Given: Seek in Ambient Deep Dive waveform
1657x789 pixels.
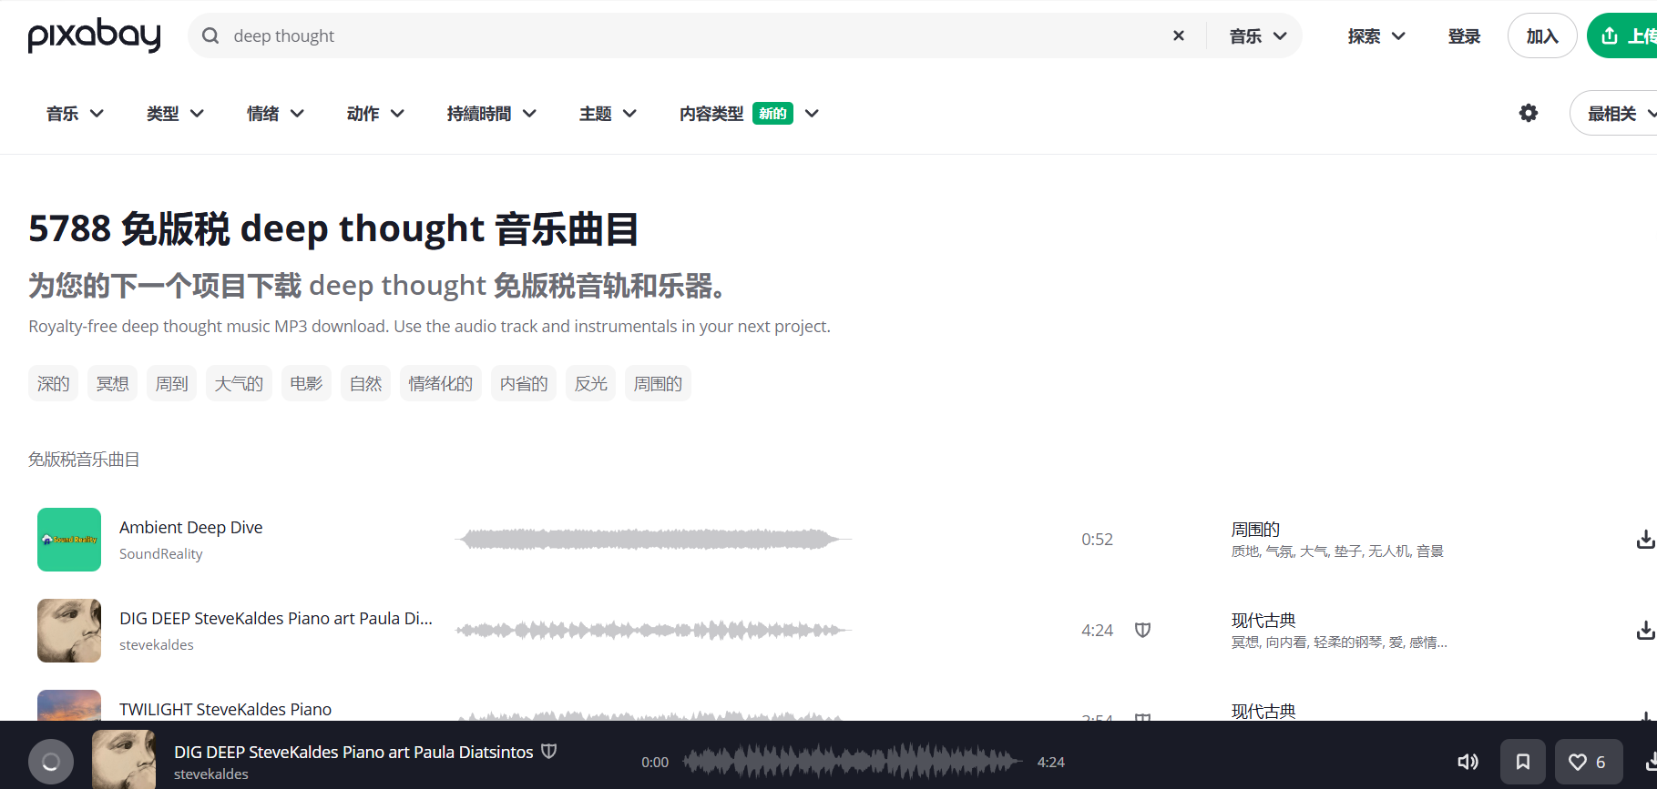Looking at the screenshot, I should pyautogui.click(x=653, y=540).
